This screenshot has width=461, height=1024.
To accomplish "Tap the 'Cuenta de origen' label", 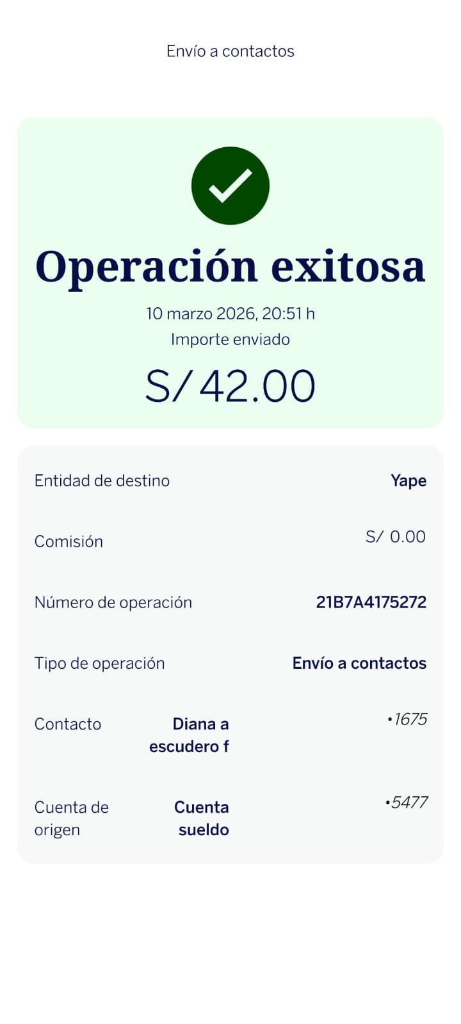I will 71,819.
